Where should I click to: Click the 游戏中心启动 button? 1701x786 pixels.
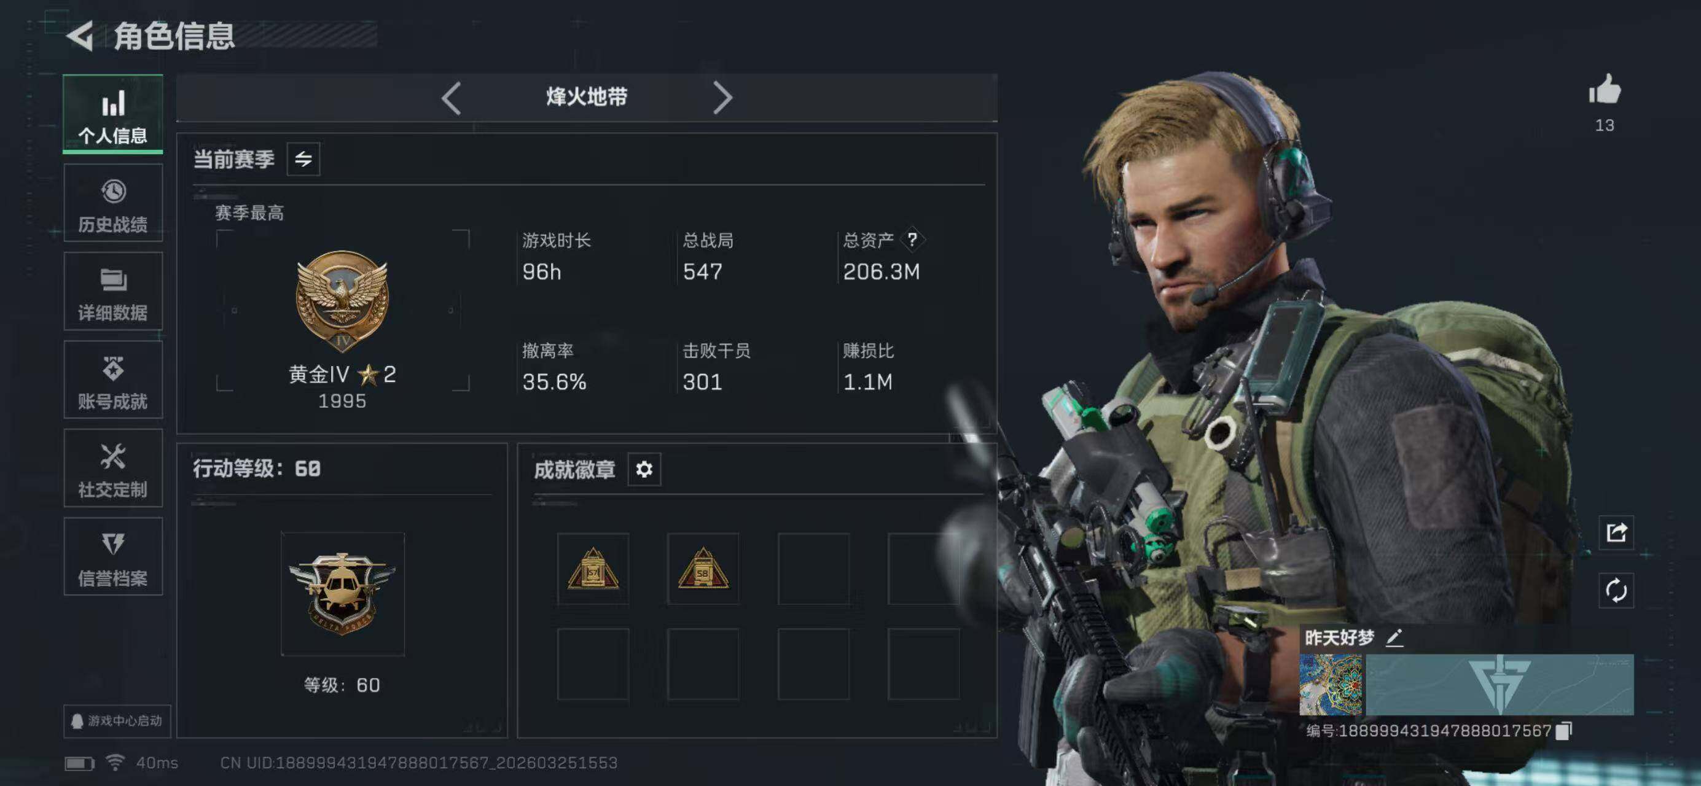pos(117,721)
